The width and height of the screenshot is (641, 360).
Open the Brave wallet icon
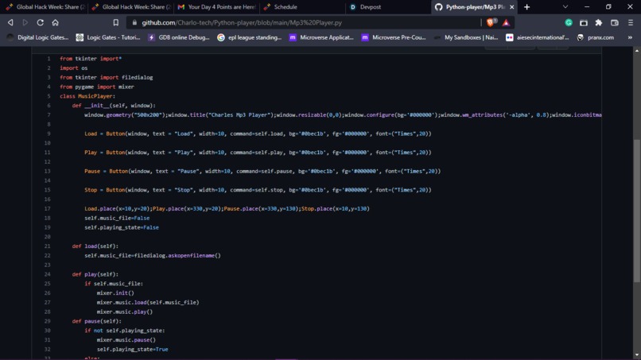coord(615,22)
